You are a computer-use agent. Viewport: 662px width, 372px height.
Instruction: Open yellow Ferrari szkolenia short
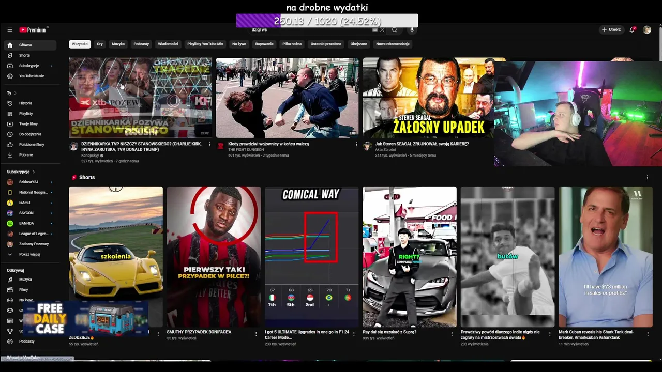pos(116,257)
